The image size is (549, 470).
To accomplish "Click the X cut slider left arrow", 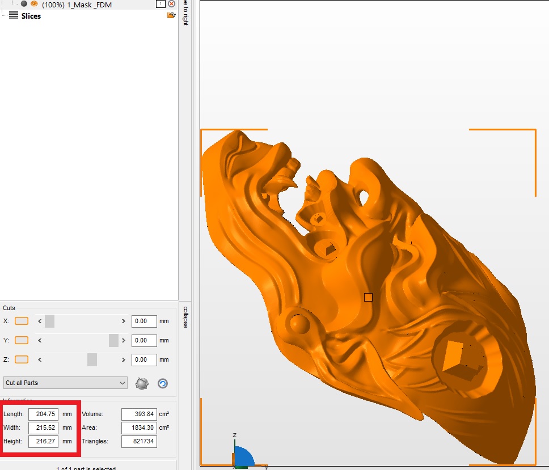I will 40,321.
